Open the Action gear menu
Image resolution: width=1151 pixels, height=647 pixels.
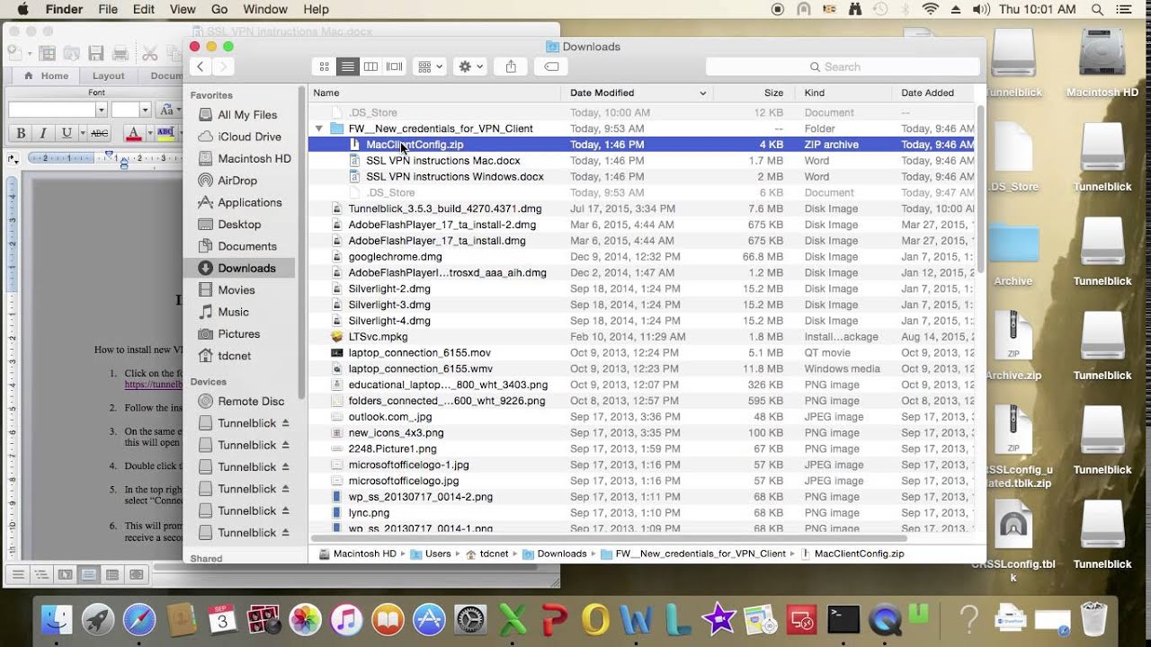click(x=469, y=66)
